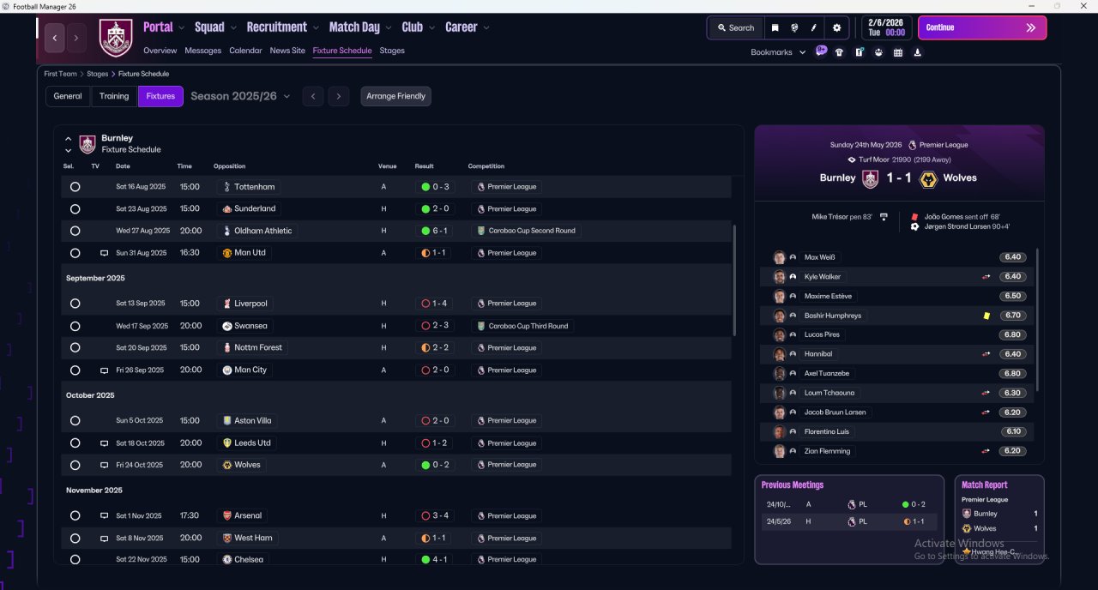Go to next season arrow button
This screenshot has height=590, width=1098.
[x=339, y=96]
